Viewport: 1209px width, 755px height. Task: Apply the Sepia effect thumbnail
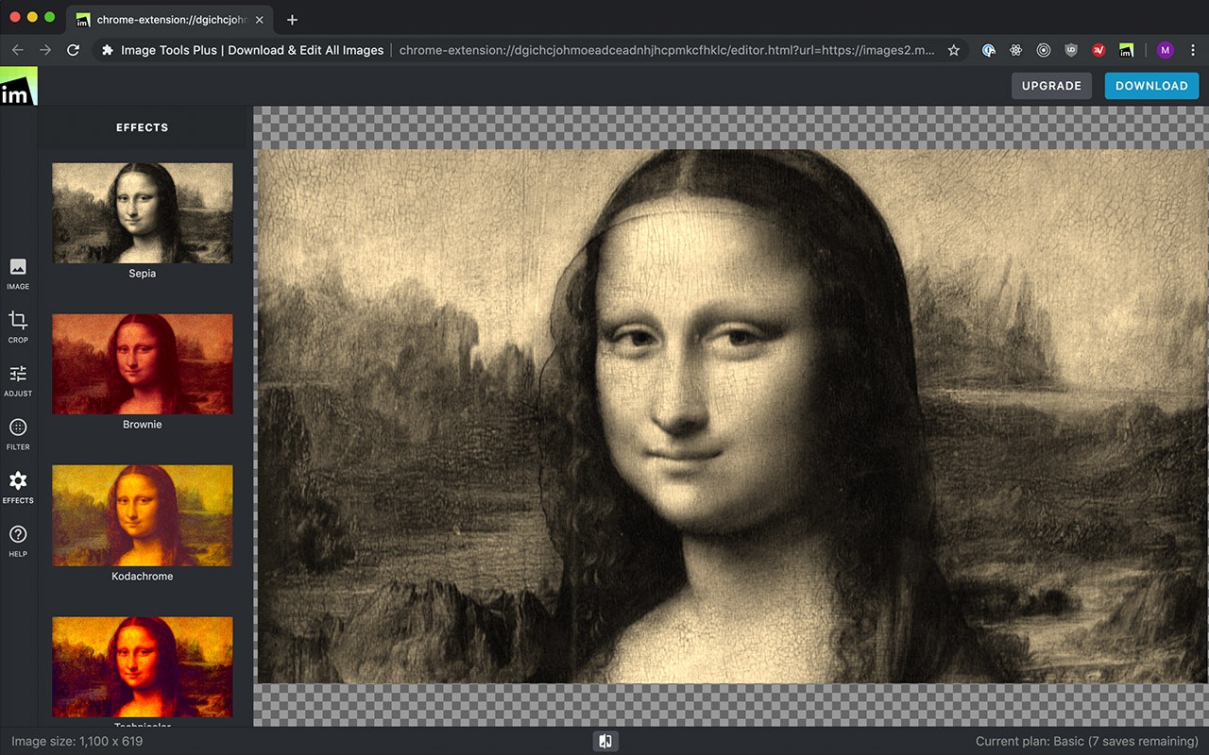tap(142, 213)
